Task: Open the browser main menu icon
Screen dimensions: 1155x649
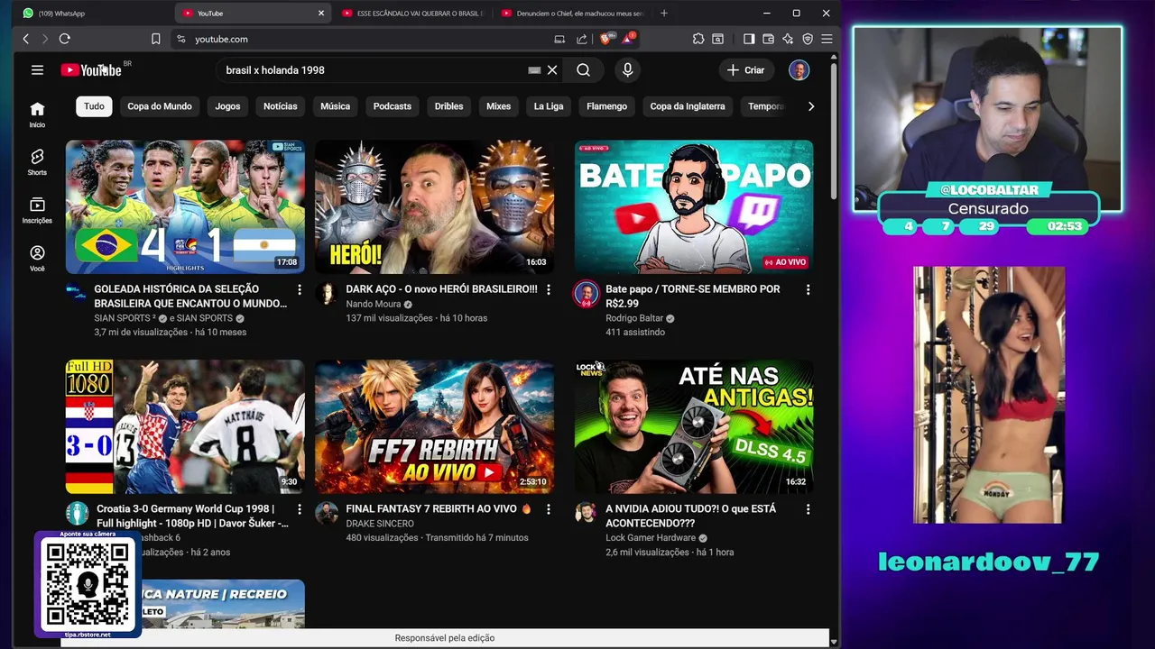Action: [x=827, y=39]
